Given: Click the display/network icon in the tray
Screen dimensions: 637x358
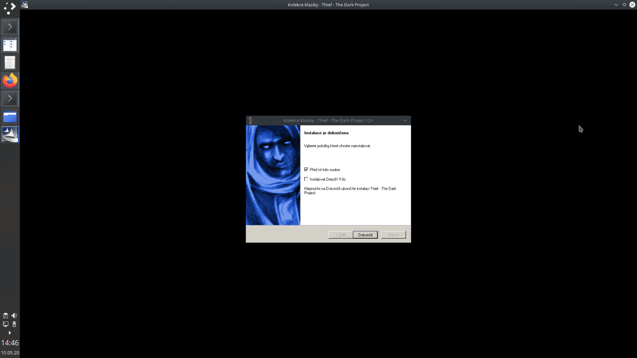Looking at the screenshot, I should click(x=5, y=324).
